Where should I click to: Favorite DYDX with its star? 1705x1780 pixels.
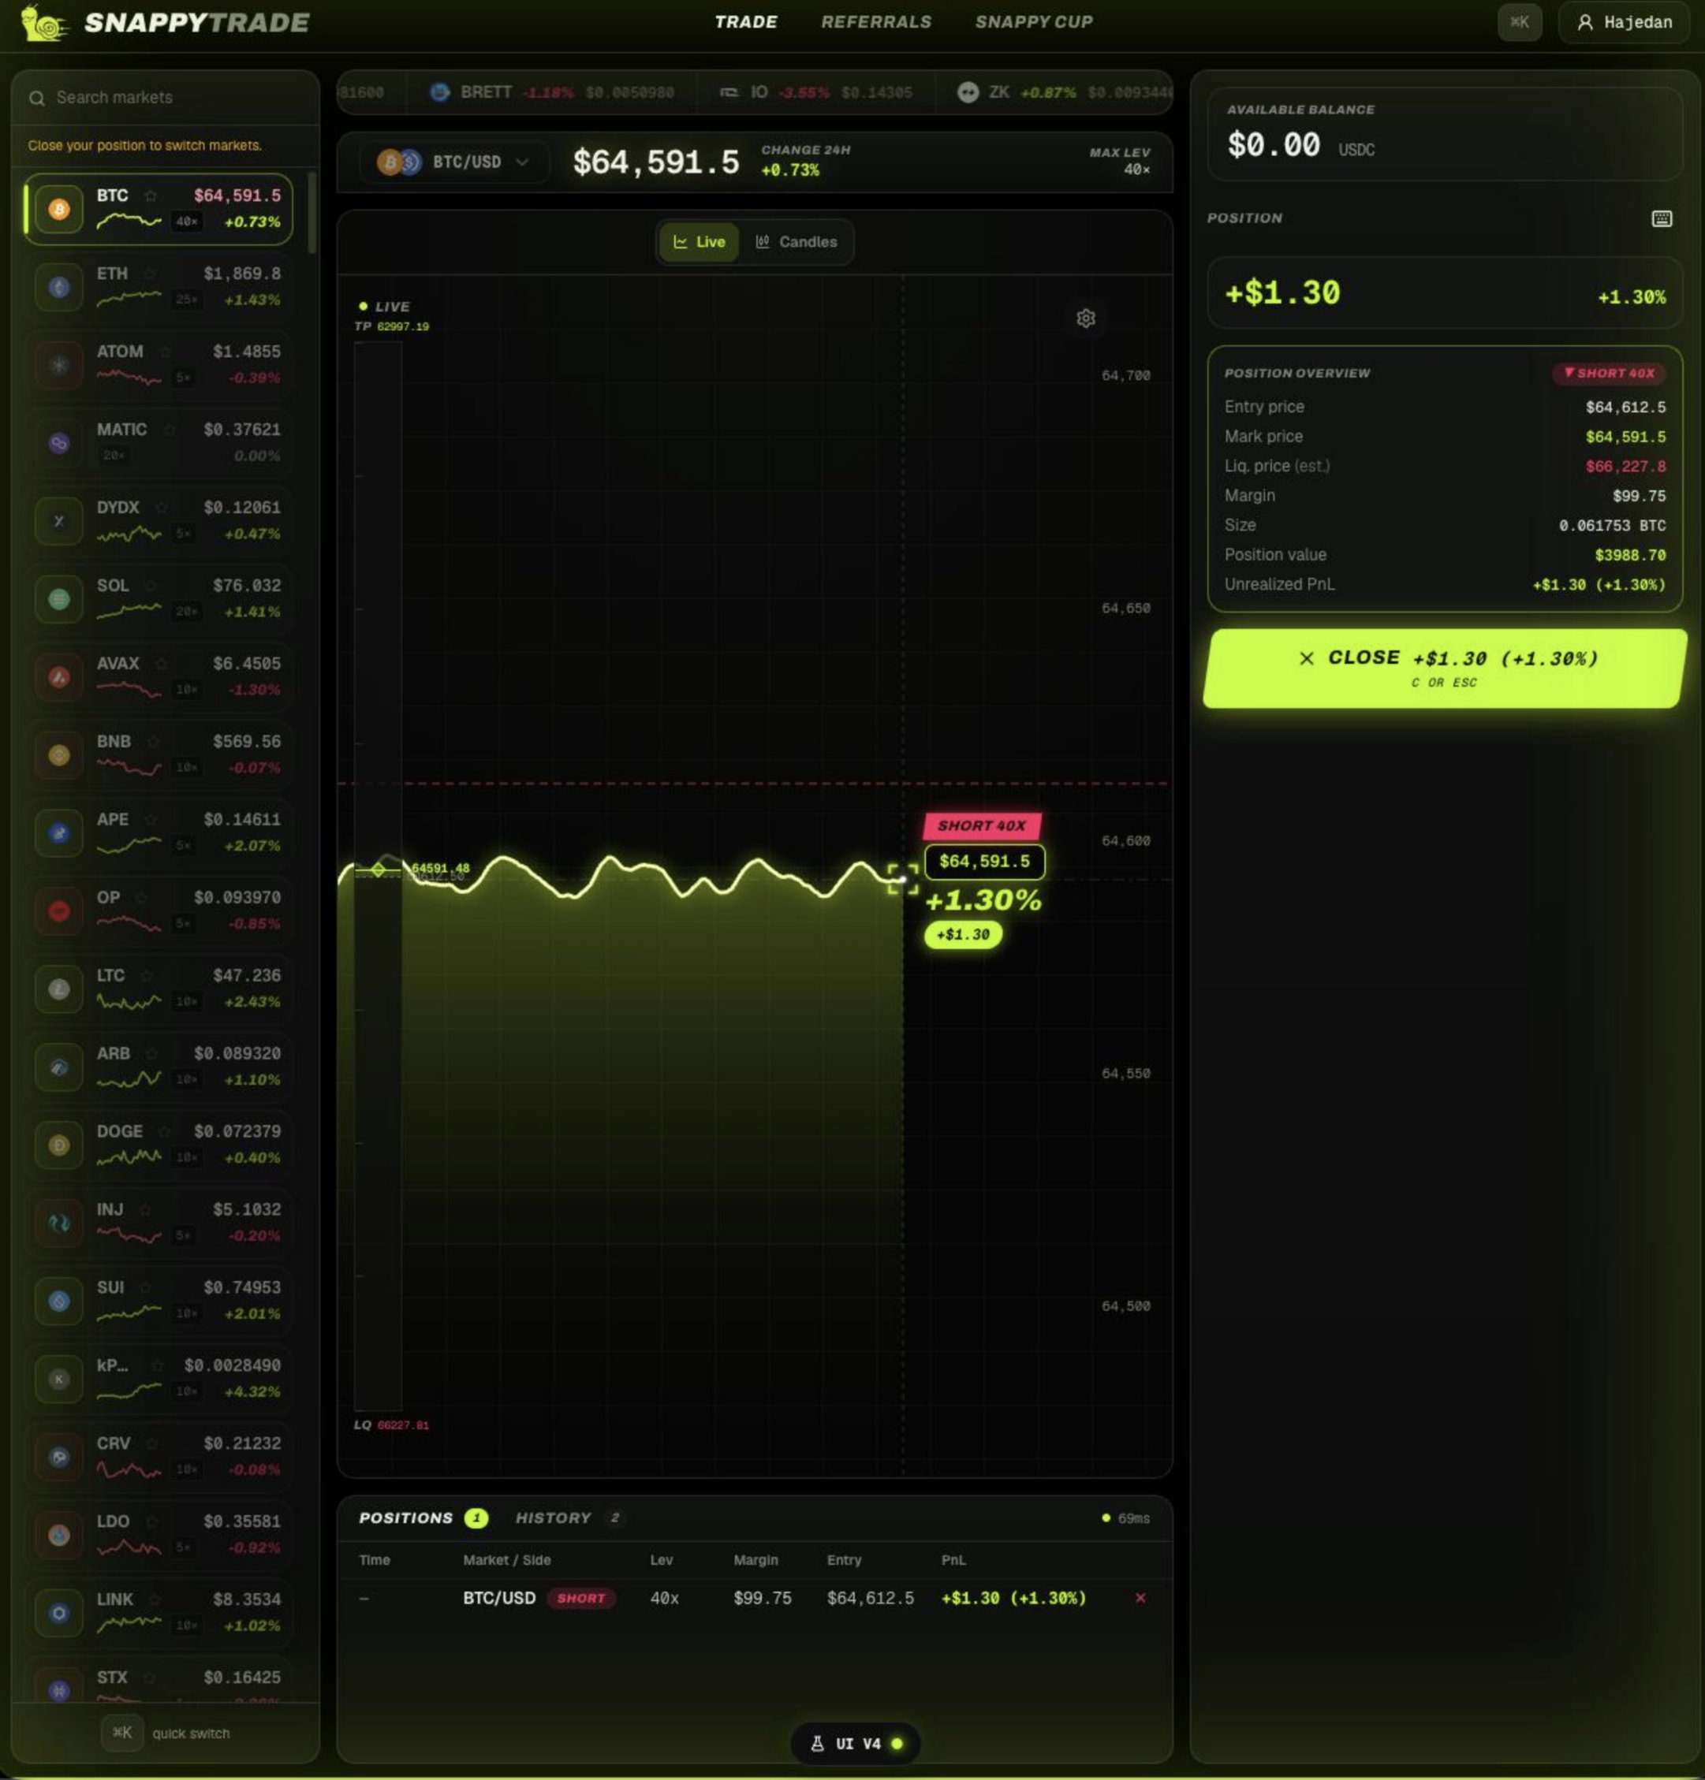point(161,508)
